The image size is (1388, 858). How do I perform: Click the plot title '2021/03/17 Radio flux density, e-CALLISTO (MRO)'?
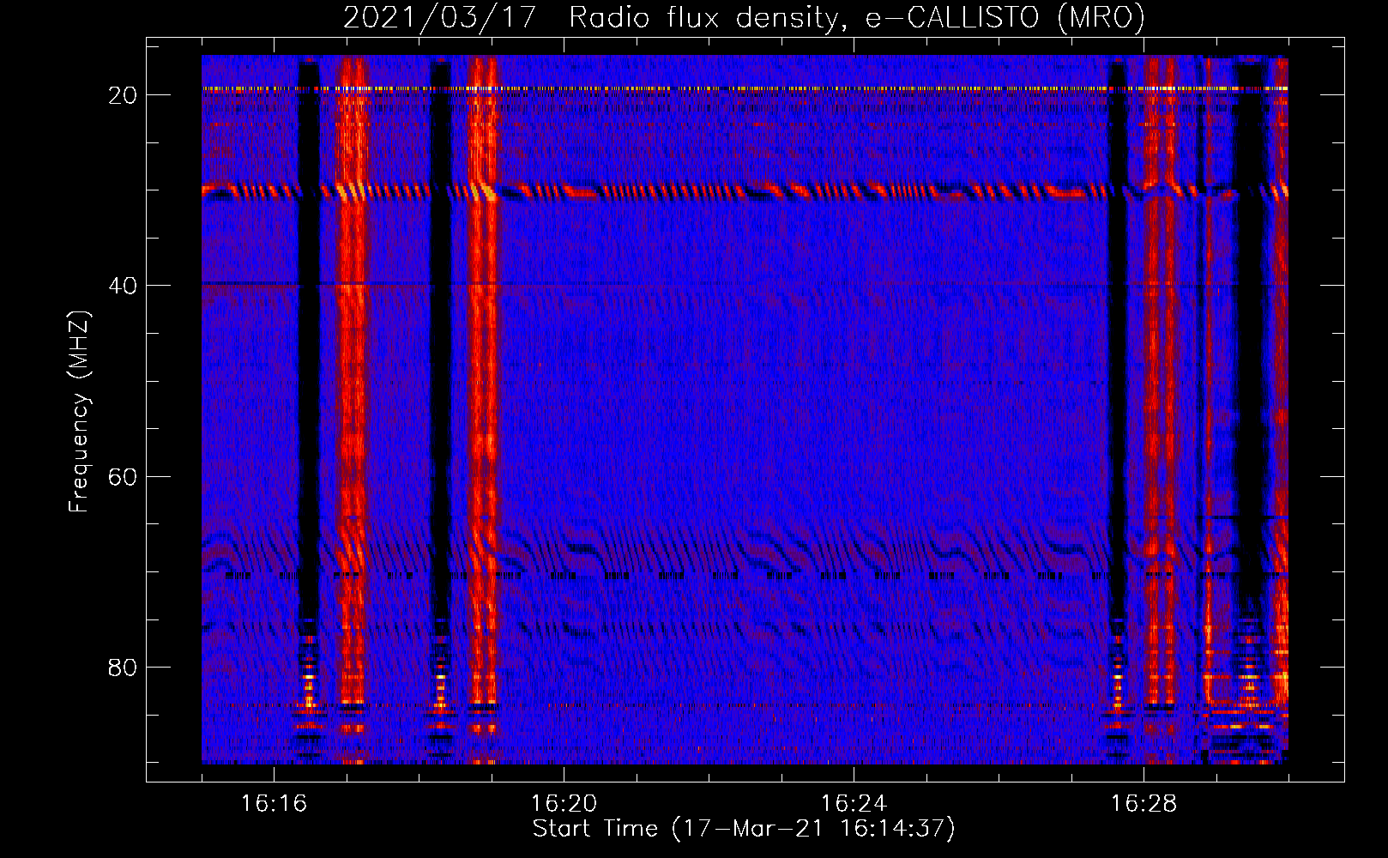(744, 18)
